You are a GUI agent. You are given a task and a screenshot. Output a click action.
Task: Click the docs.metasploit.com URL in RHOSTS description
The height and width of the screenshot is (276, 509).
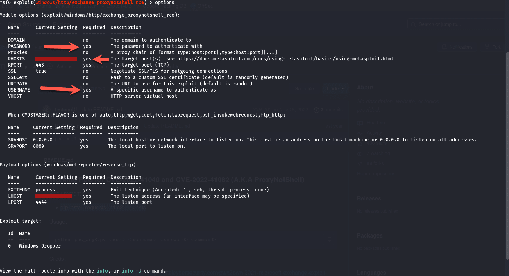(x=286, y=59)
